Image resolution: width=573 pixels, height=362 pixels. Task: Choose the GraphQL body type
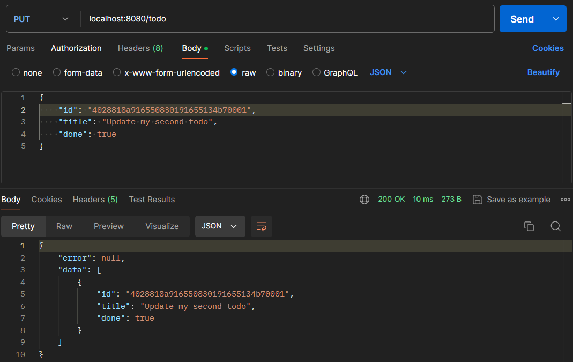pyautogui.click(x=317, y=72)
